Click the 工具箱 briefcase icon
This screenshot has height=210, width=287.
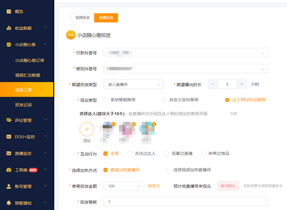[9, 170]
